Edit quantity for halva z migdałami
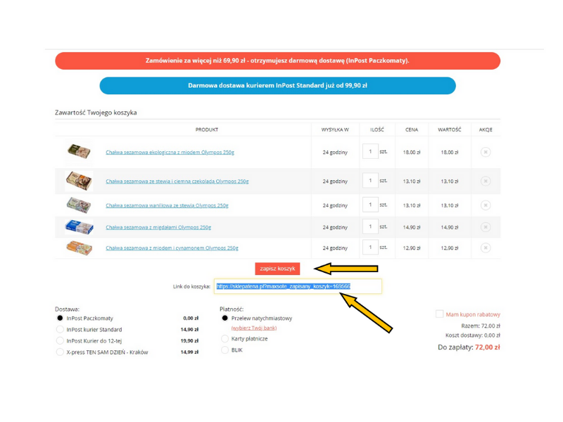Viewport: 563px width, 422px height. (370, 226)
